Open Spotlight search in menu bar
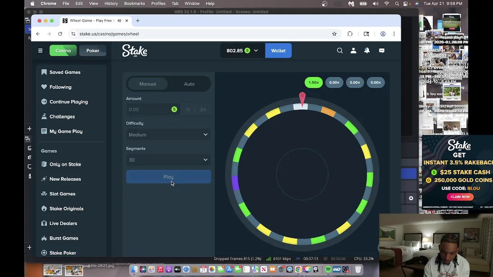 pos(397,3)
